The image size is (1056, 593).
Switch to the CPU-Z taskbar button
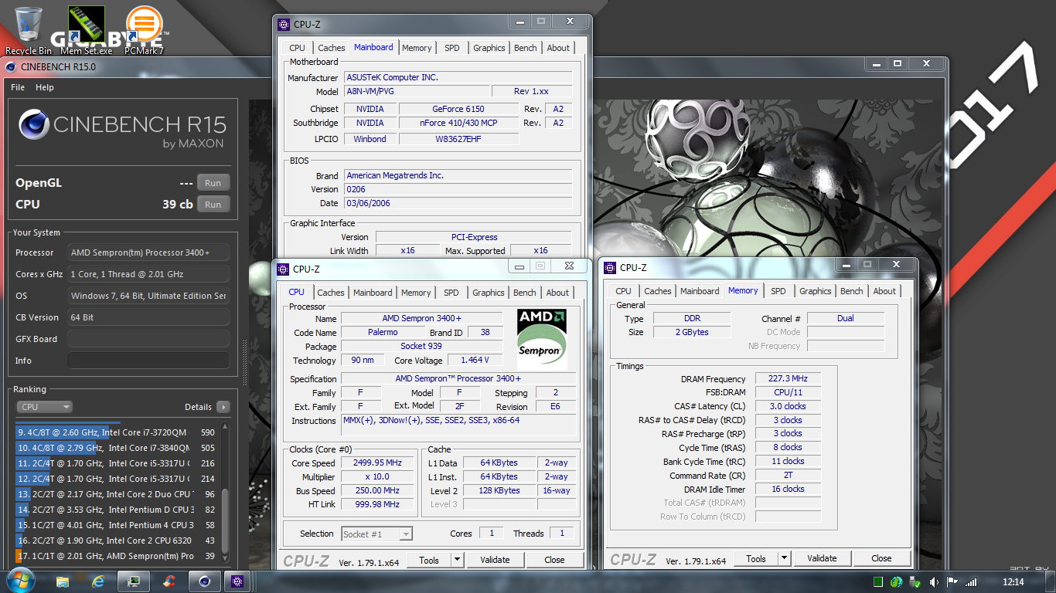[238, 581]
